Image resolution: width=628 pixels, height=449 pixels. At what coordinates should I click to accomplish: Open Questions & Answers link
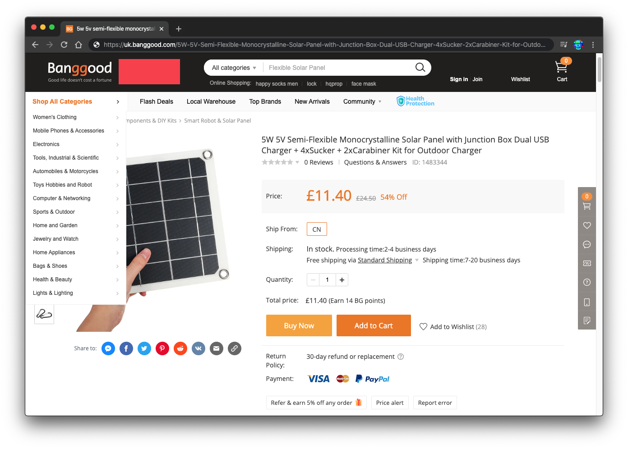[375, 162]
